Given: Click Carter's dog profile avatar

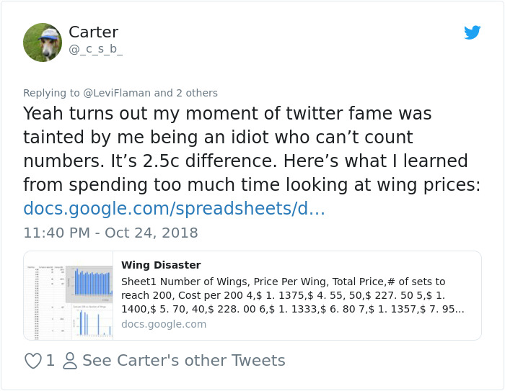Looking at the screenshot, I should pos(43,42).
